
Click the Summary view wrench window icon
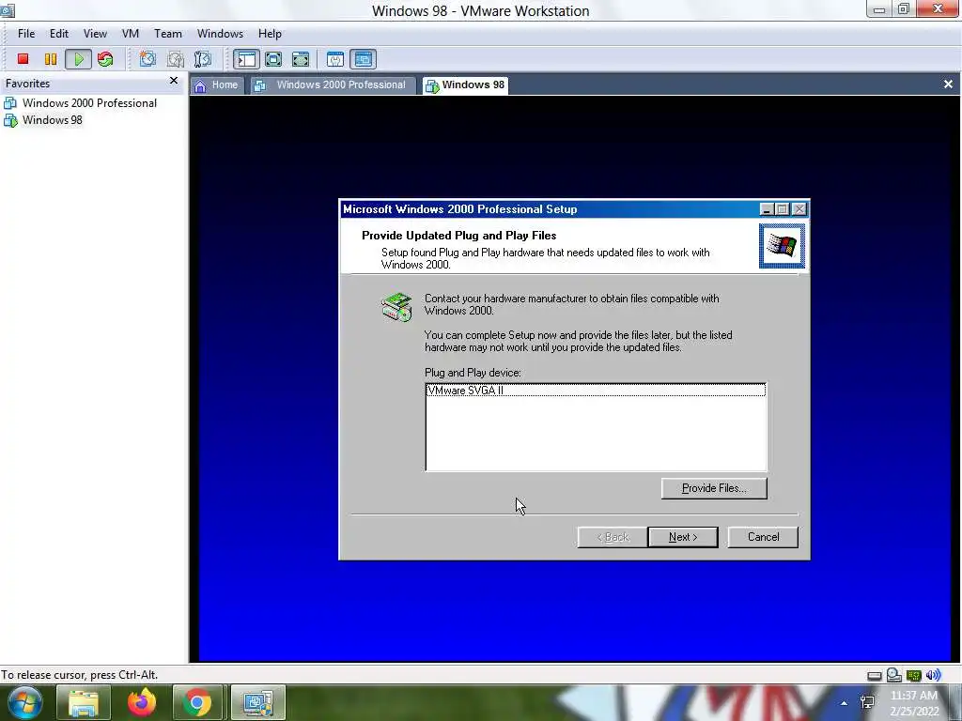click(x=335, y=59)
